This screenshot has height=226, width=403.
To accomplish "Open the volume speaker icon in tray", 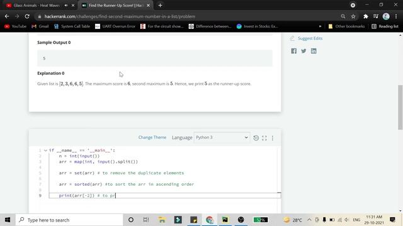I will (347, 220).
